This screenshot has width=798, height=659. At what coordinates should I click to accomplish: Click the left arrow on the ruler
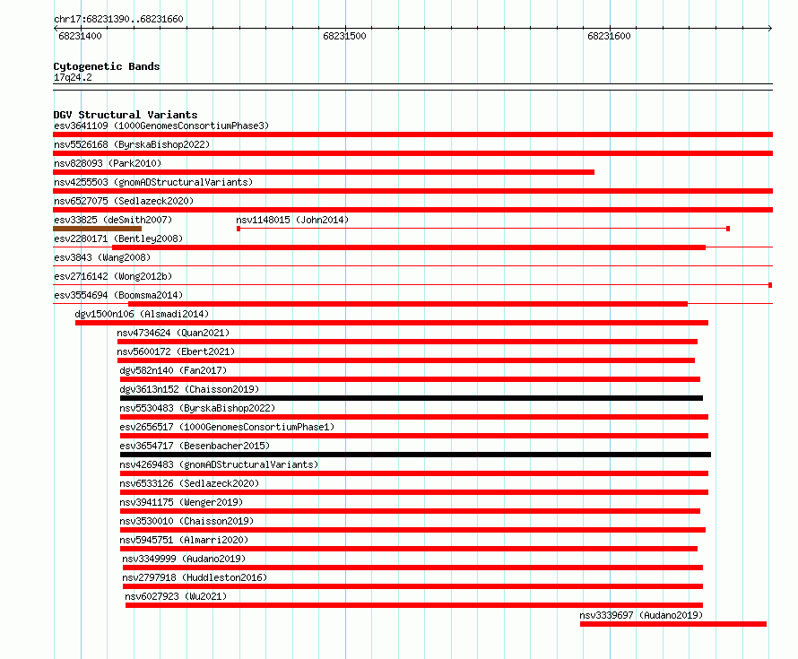point(56,29)
